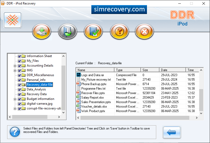Uncheck the Recovery_data-file checkbox
Image resolution: width=210 pixels, height=143 pixels.
point(19,85)
